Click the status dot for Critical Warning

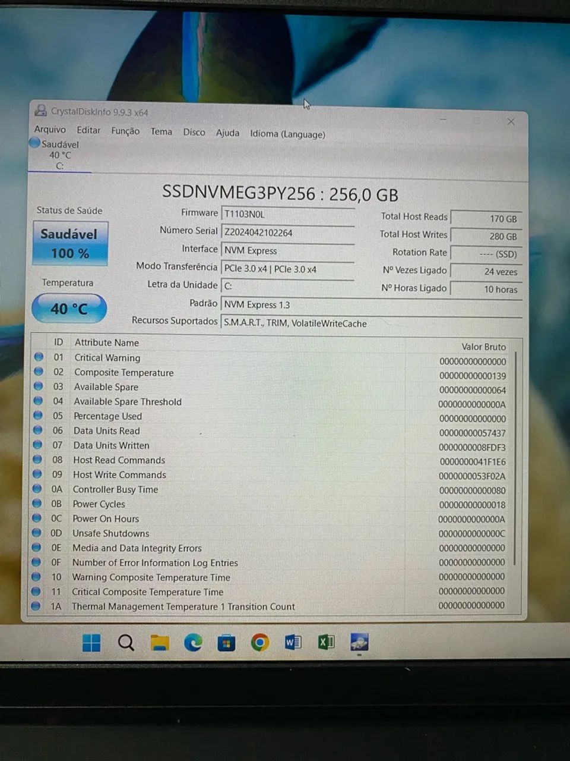[x=39, y=357]
